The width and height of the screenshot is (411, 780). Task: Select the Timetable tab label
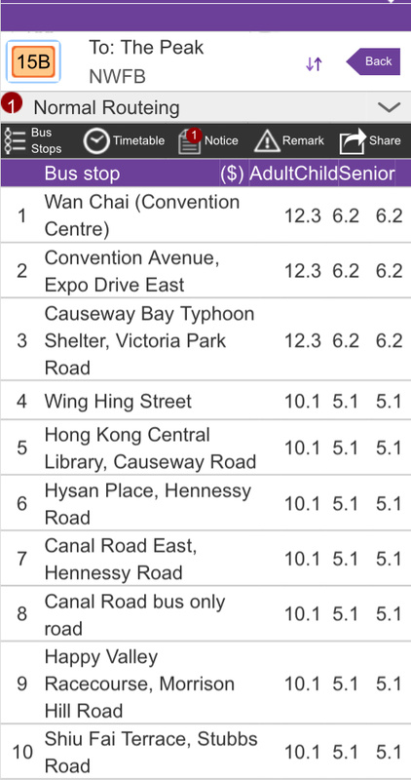point(138,140)
